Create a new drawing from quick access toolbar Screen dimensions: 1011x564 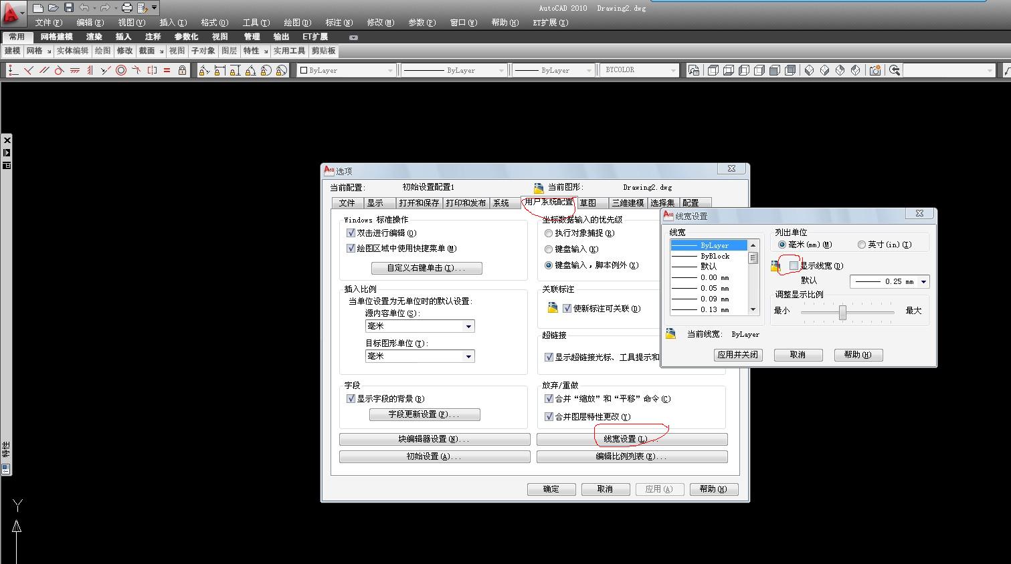[38, 8]
